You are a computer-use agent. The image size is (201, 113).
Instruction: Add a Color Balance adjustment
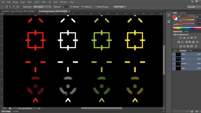tap(182, 42)
